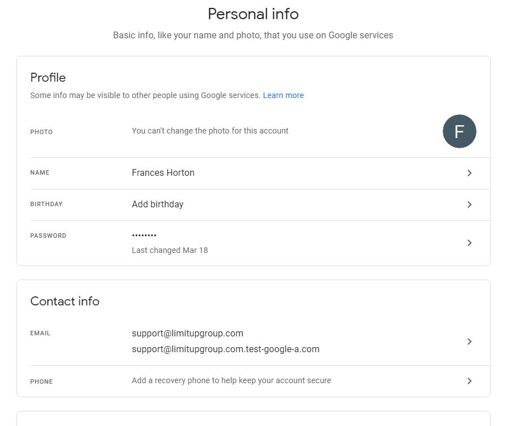511x426 pixels.
Task: Click Add a recovery phone text
Action: pos(231,380)
